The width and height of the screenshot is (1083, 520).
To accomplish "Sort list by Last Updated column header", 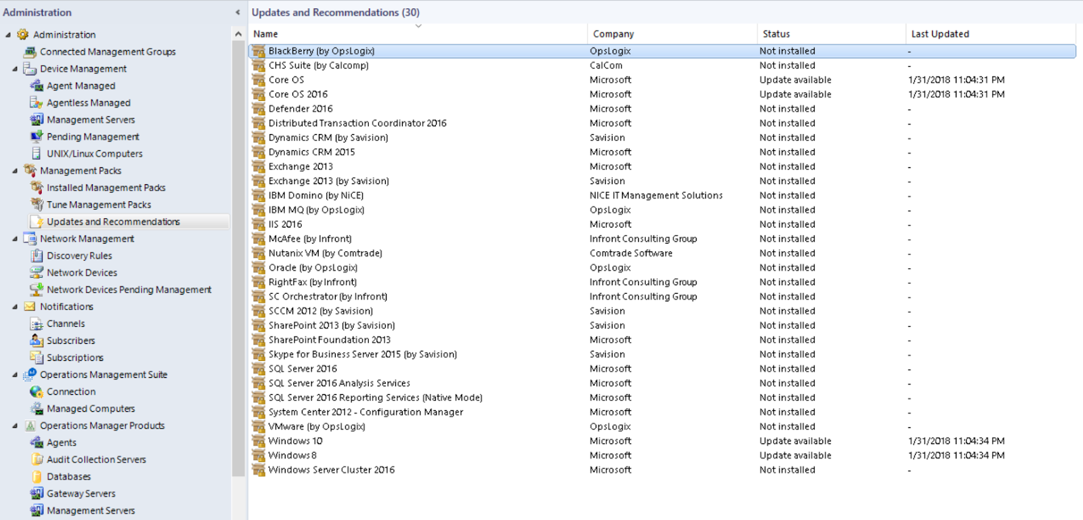I will pyautogui.click(x=991, y=34).
